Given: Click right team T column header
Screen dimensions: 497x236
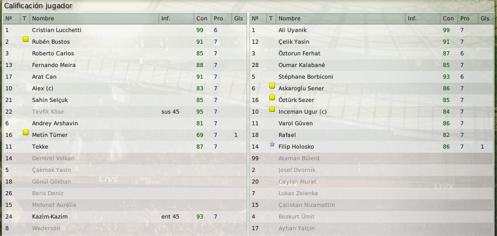Looking at the screenshot, I should point(271,19).
